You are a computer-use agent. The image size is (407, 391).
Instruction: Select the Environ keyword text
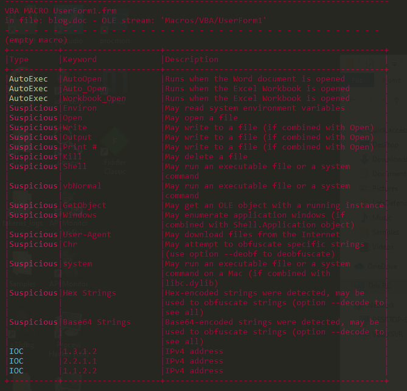pos(80,108)
